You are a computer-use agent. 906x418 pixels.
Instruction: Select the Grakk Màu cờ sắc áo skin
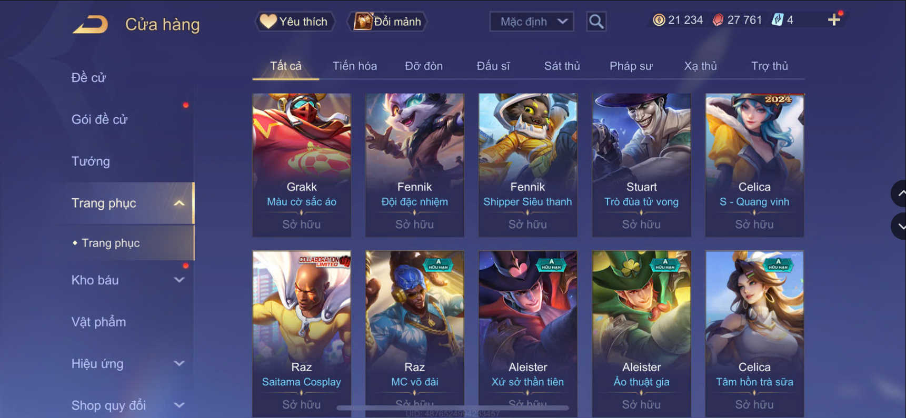[302, 165]
